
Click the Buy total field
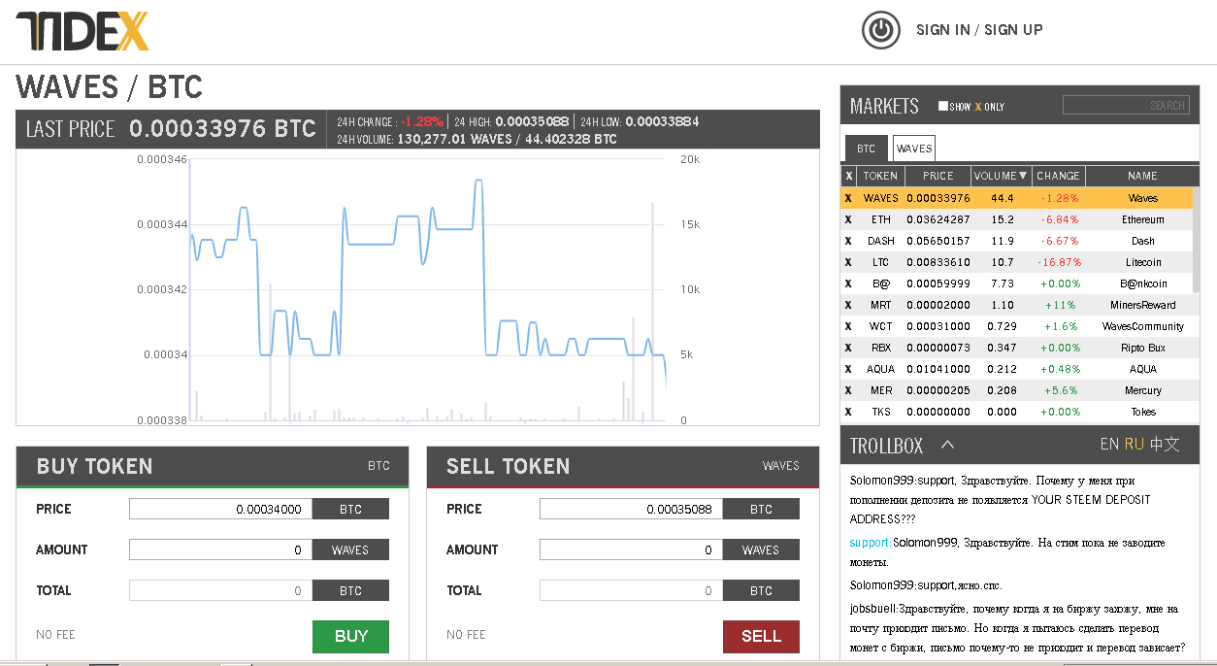click(x=220, y=590)
